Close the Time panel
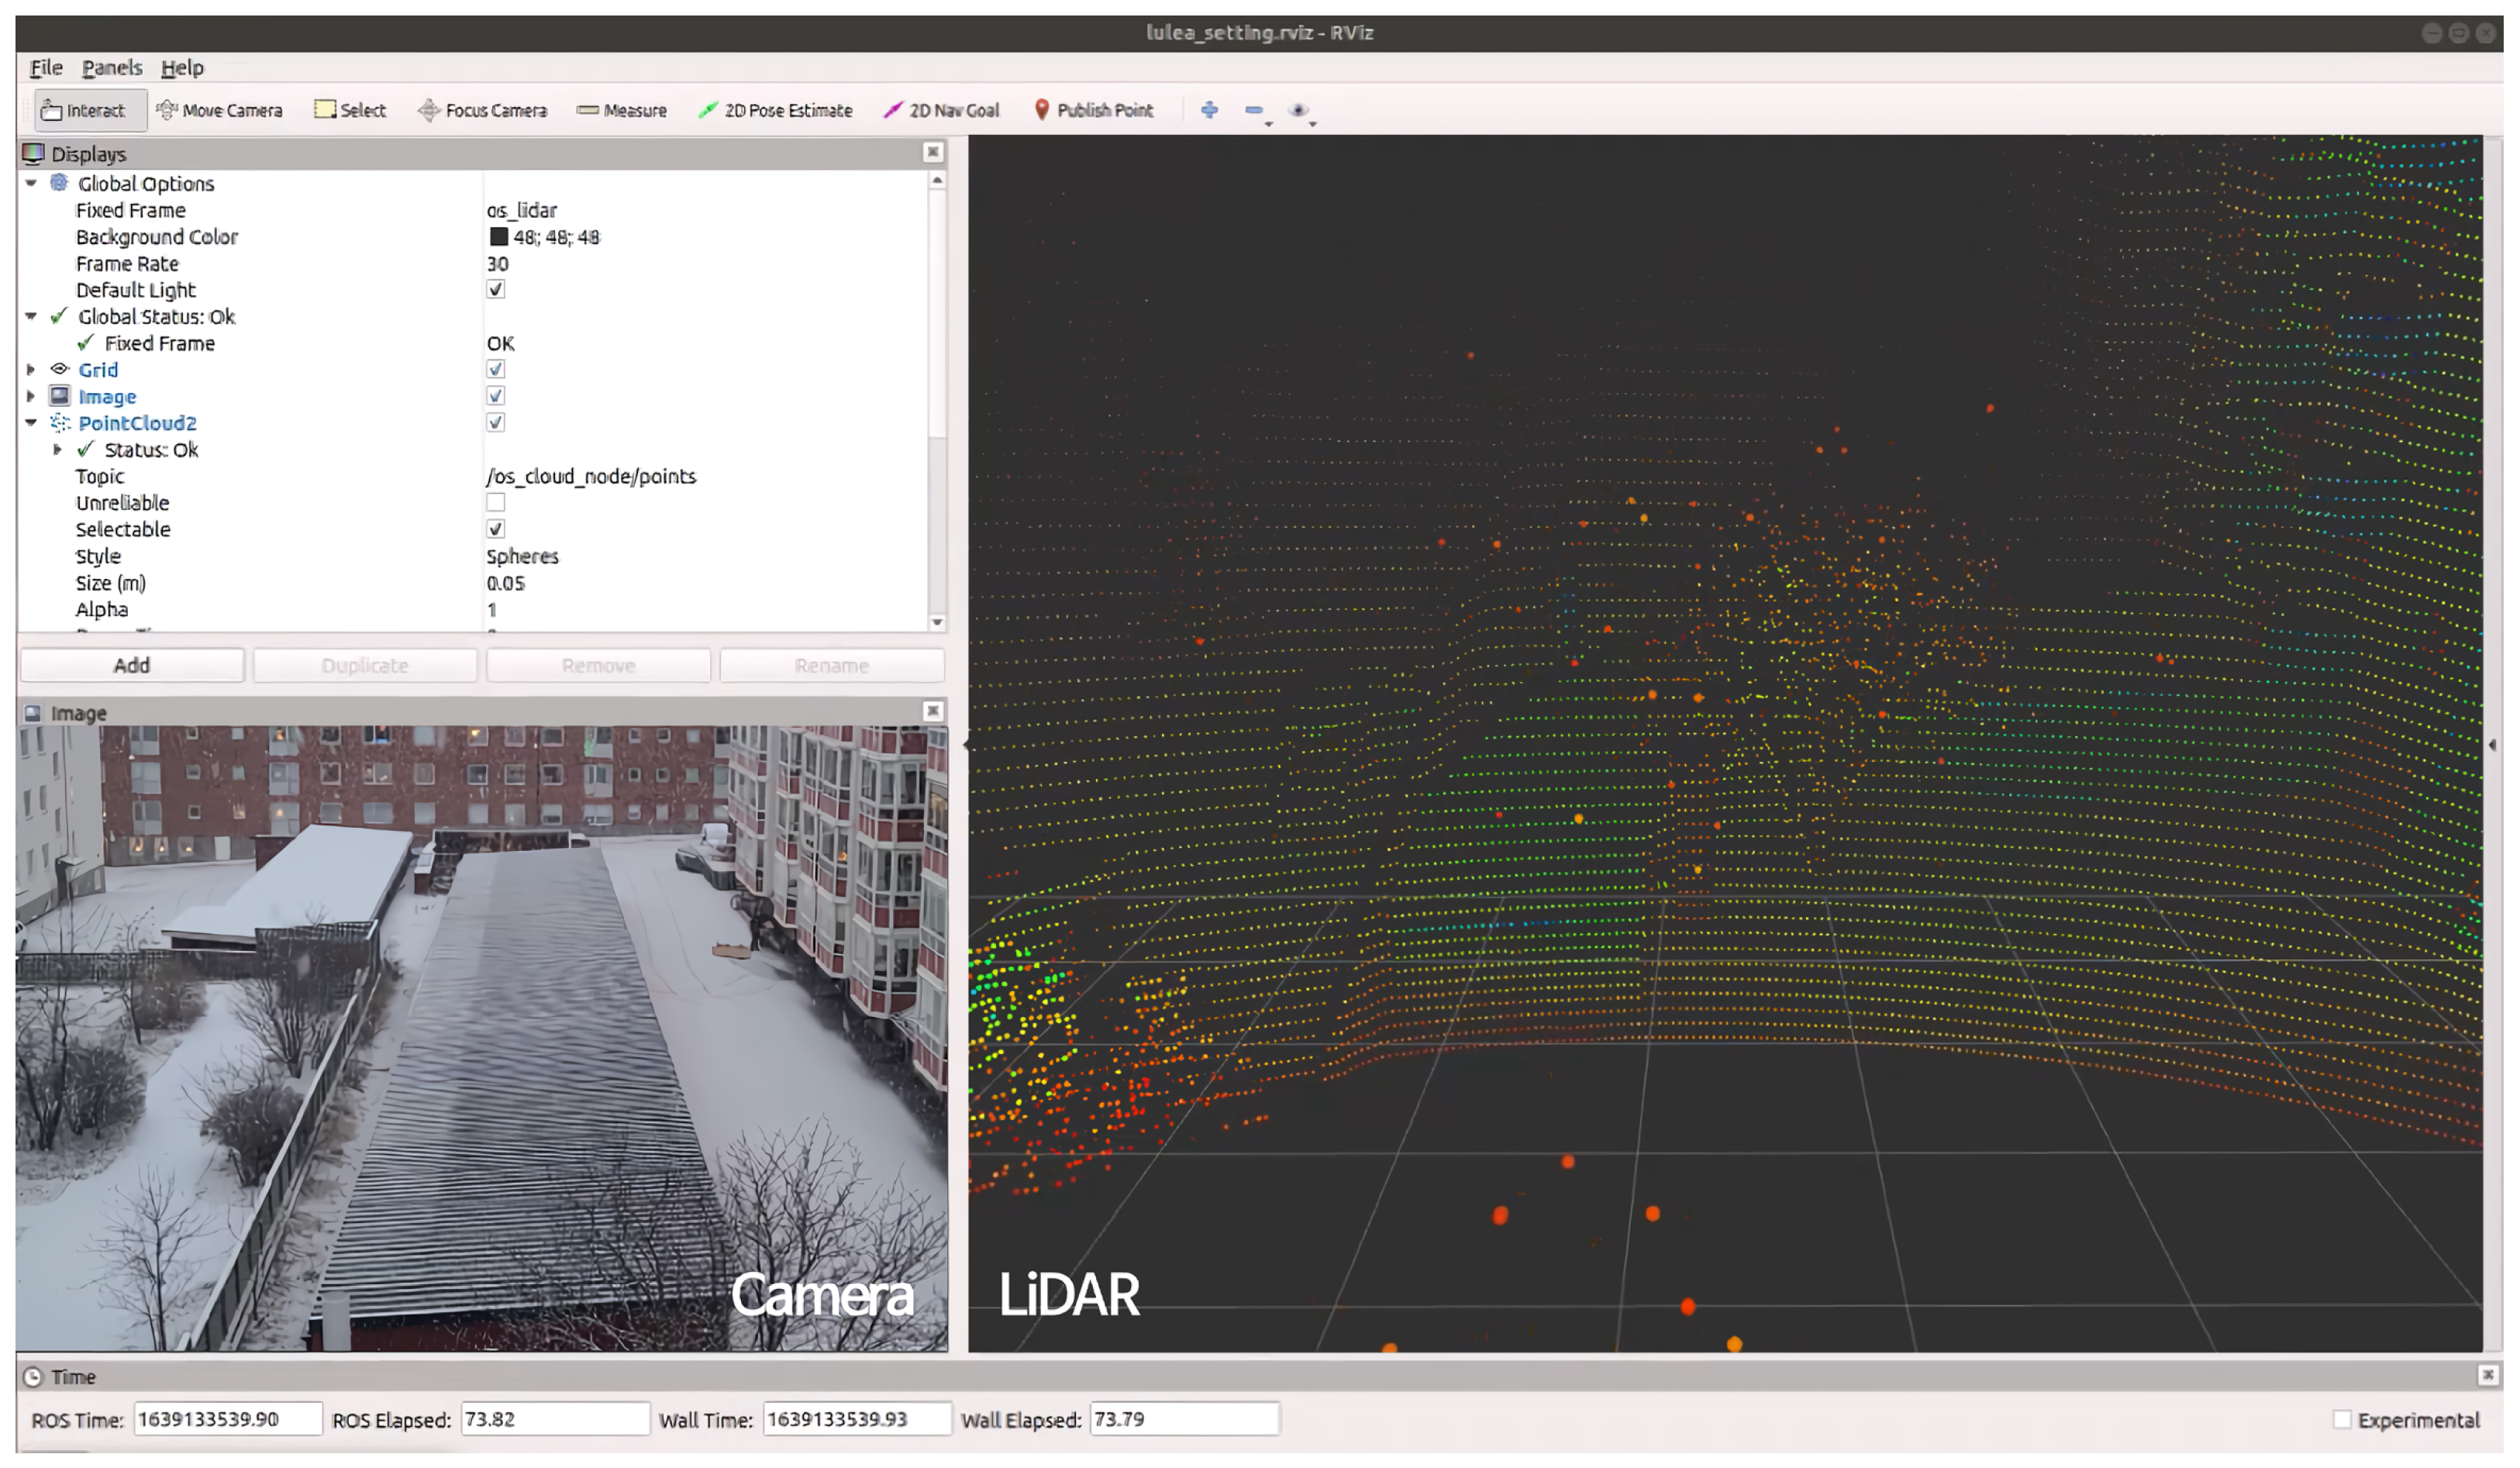2520x1468 pixels. coord(2488,1375)
